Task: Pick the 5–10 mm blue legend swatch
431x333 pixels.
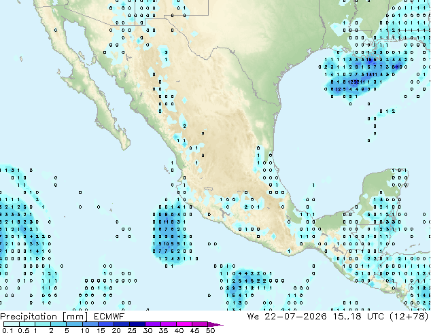Action: pyautogui.click(x=74, y=324)
